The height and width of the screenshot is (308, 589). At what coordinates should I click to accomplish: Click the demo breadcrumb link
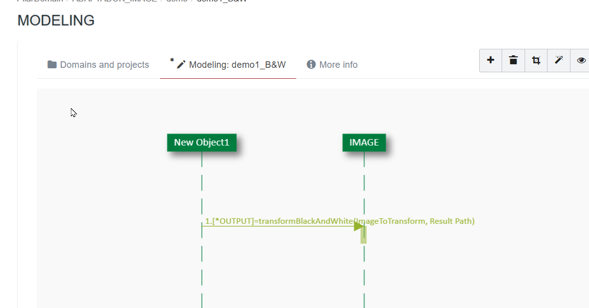click(177, 1)
